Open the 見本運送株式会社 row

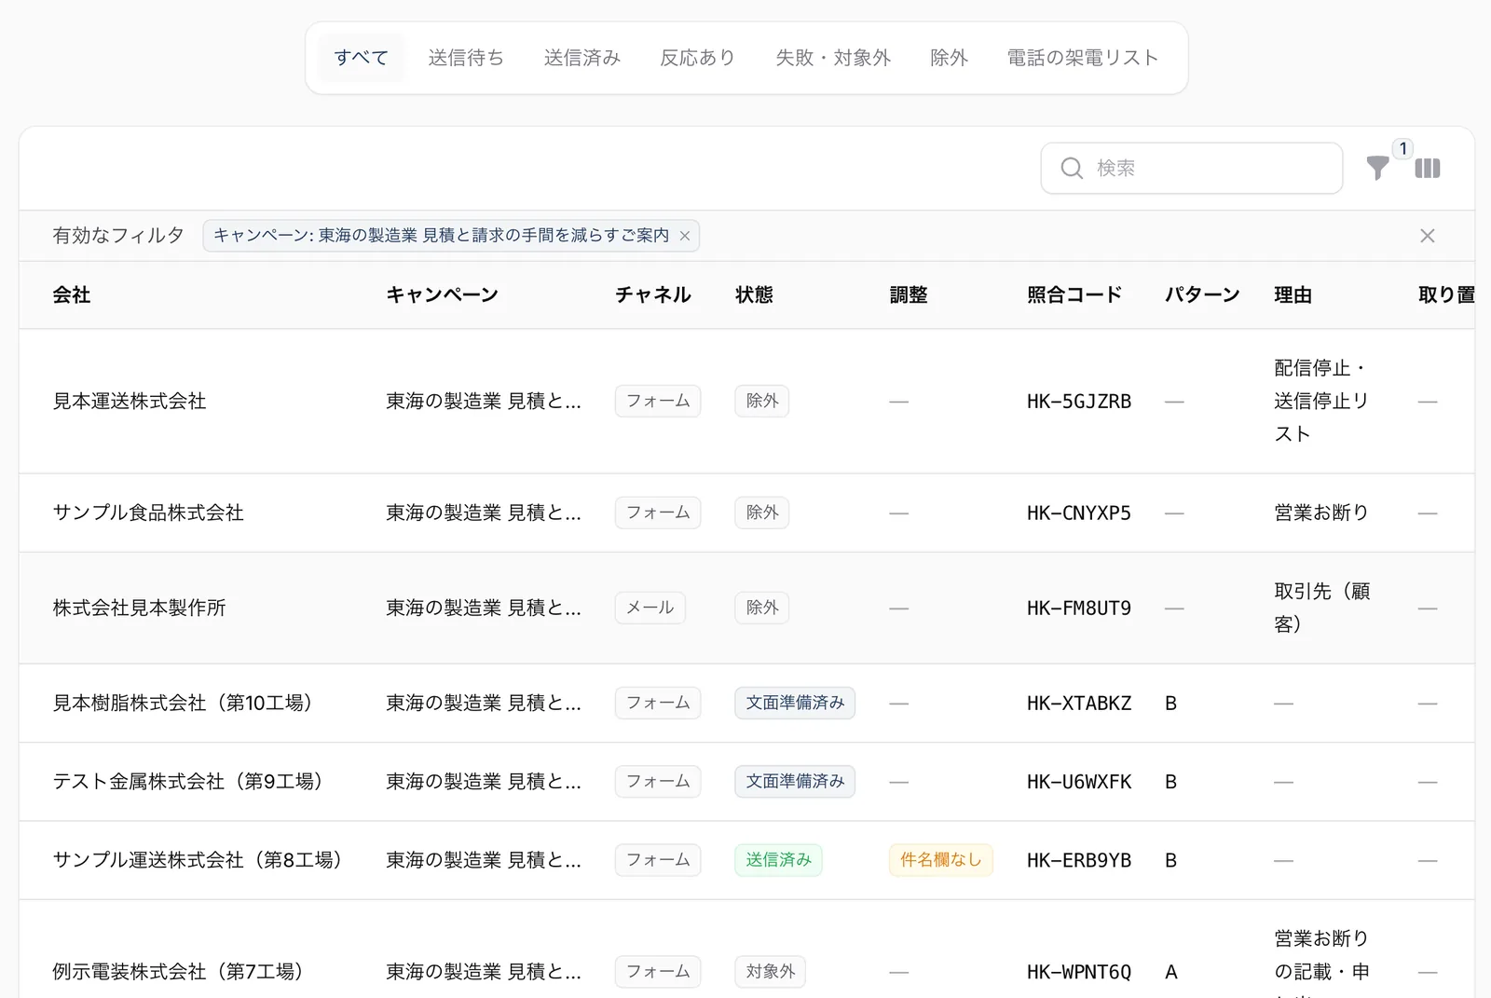pyautogui.click(x=746, y=401)
